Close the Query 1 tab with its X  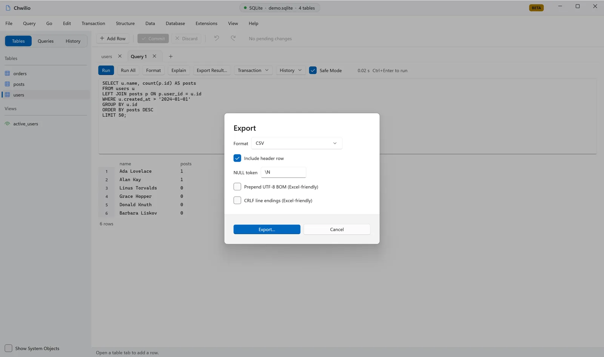pos(154,56)
